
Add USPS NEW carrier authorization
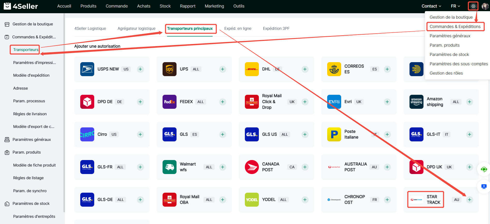coord(140,69)
